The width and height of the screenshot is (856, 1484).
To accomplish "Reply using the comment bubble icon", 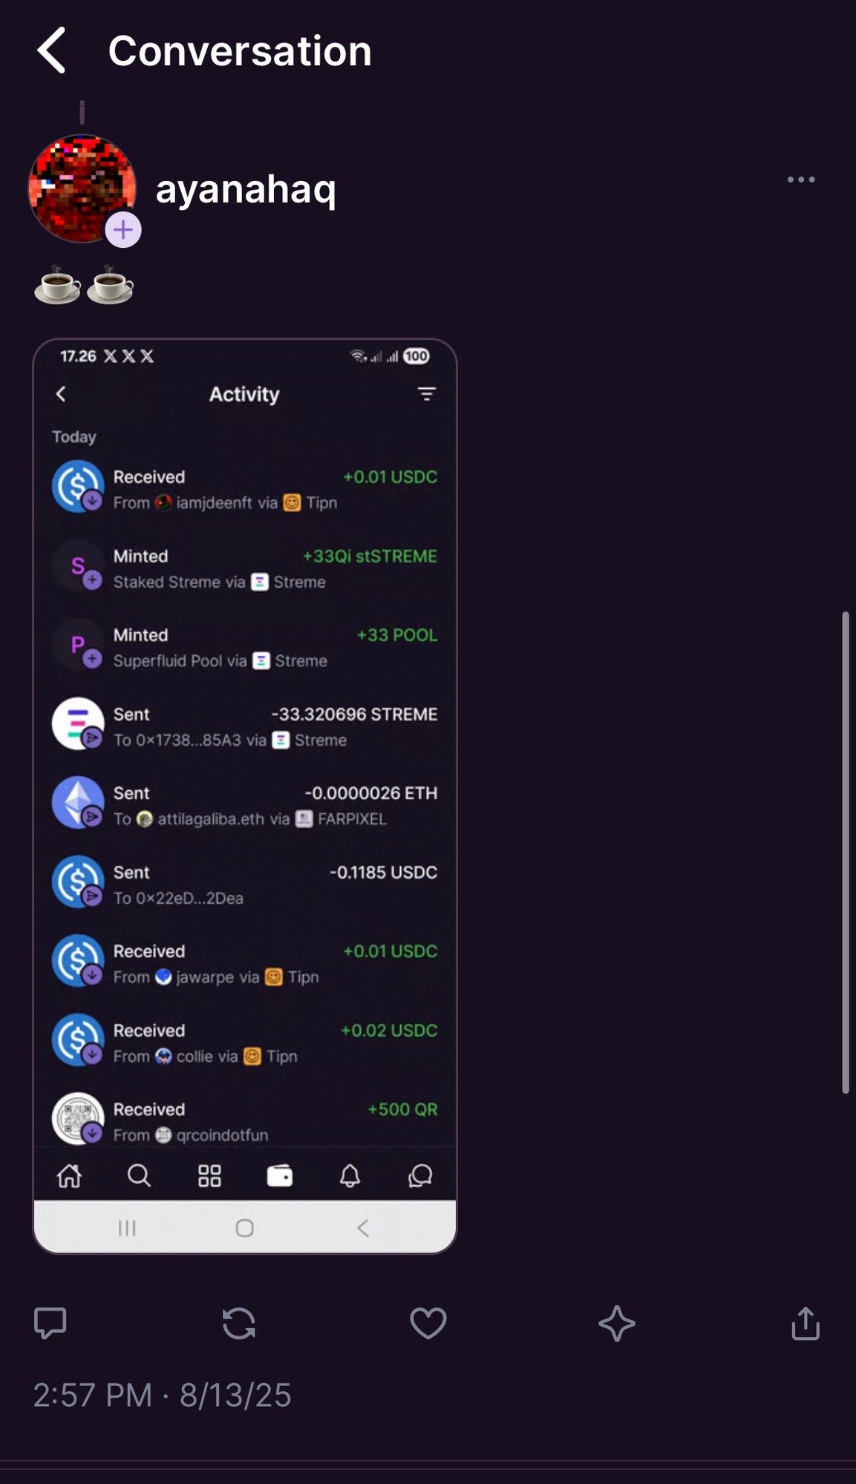I will (50, 1323).
